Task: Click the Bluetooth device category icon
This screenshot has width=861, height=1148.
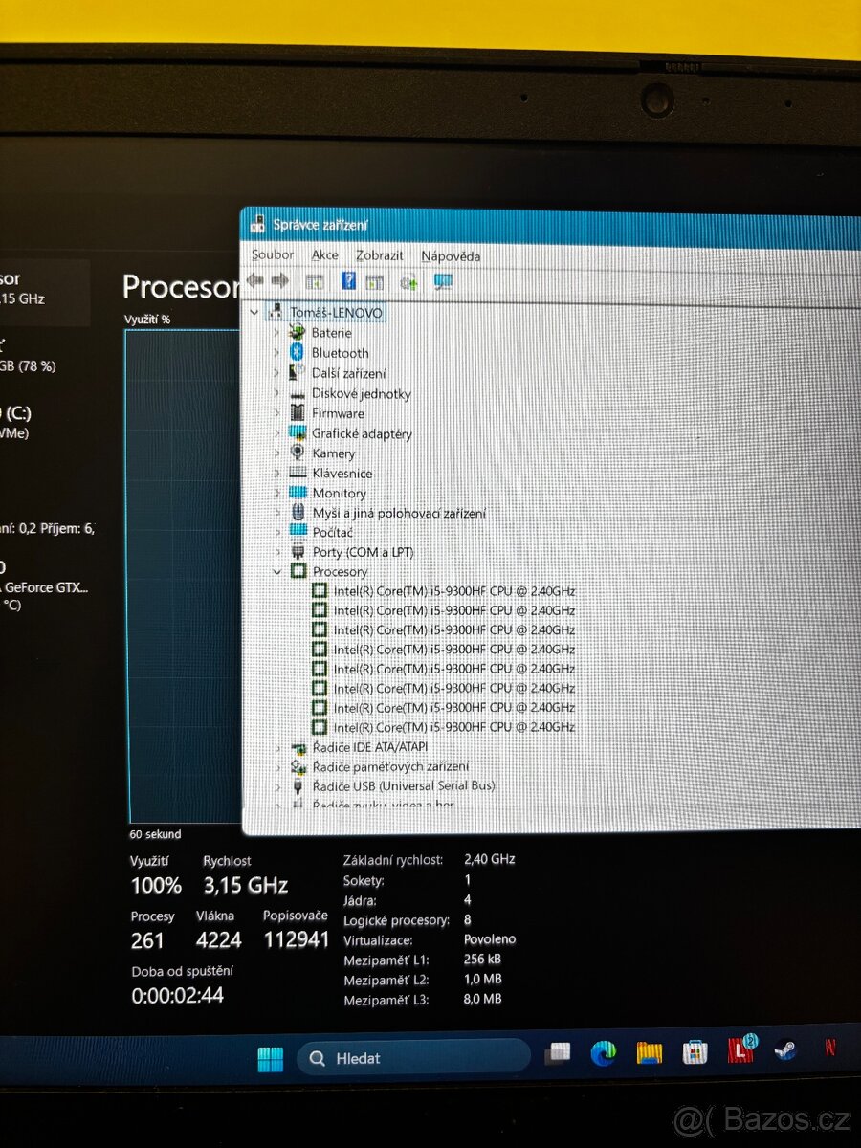Action: point(297,352)
